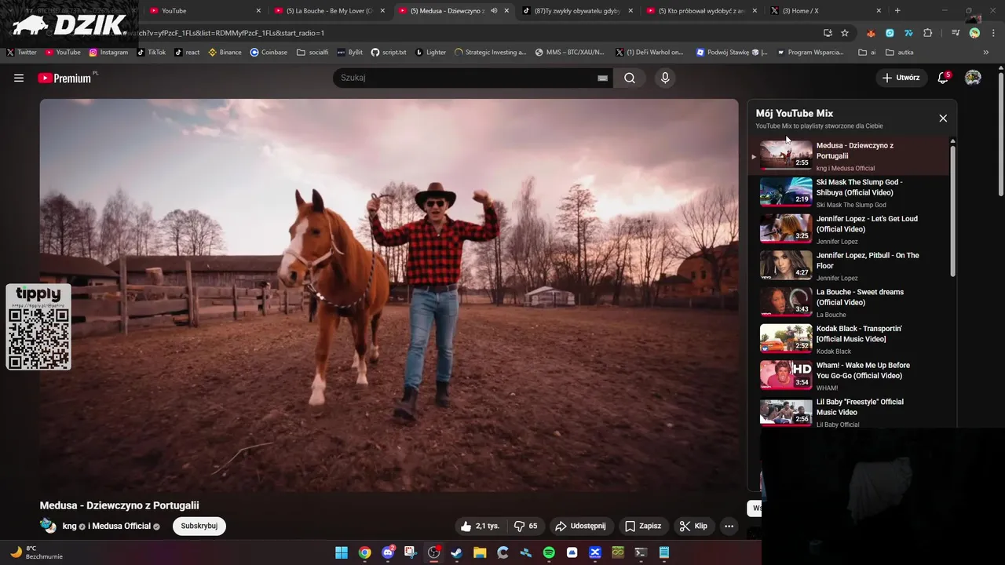
Task: Open a new browser tab
Action: (897, 11)
